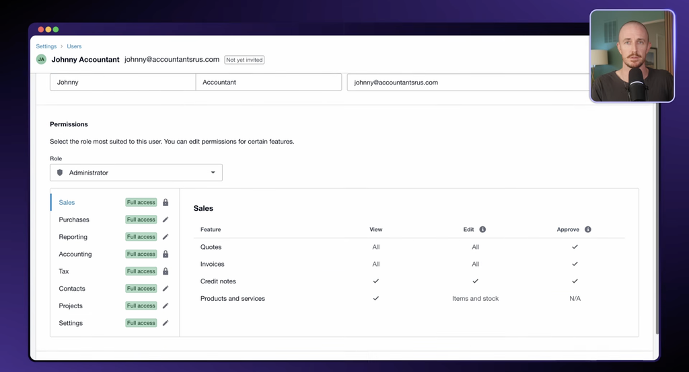This screenshot has width=689, height=372.
Task: Click Full access badge for Sales
Action: tap(141, 202)
